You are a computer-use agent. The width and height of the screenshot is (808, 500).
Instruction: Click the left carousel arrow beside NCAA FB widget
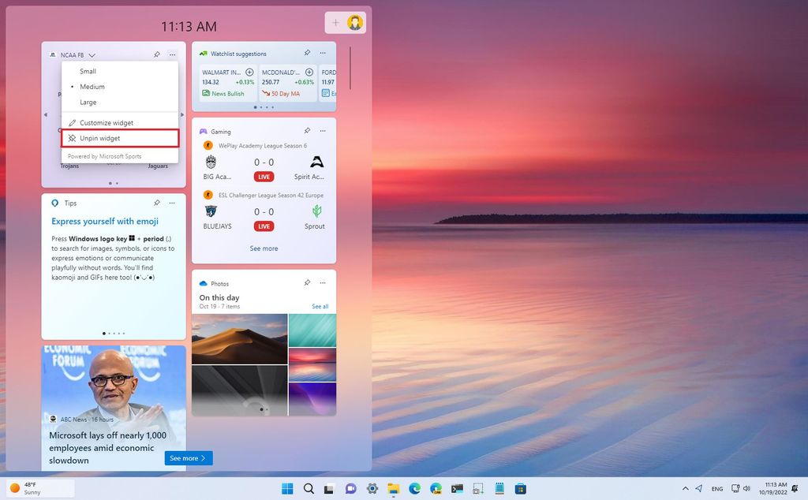(x=46, y=114)
